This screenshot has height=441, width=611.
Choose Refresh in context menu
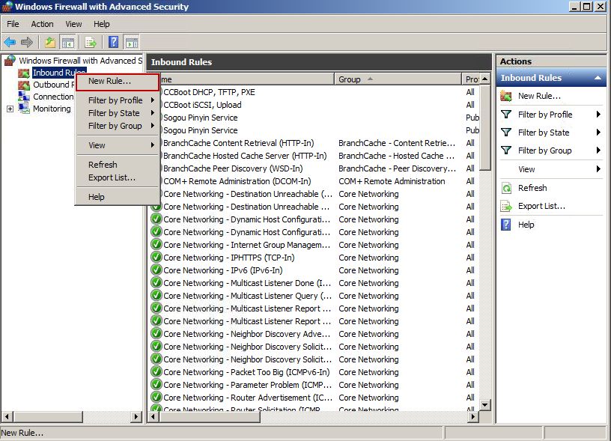[x=118, y=165]
